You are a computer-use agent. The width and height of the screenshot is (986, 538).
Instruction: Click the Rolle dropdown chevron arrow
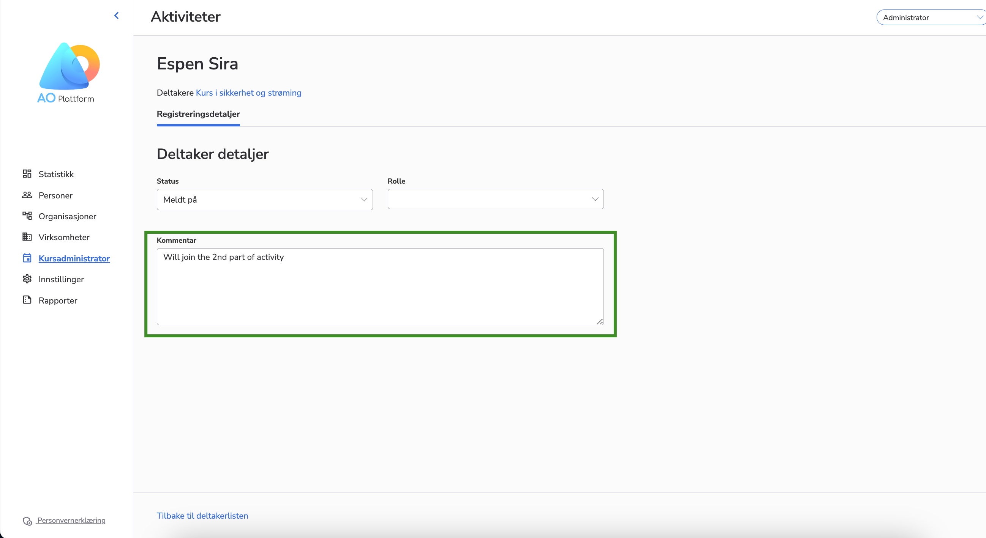(595, 199)
